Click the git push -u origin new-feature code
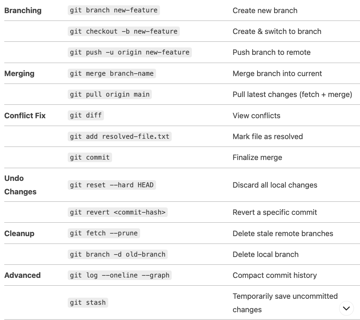The image size is (360, 320). click(x=129, y=52)
